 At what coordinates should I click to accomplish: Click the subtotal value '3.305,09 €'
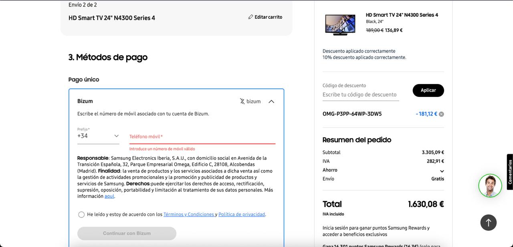click(x=433, y=153)
